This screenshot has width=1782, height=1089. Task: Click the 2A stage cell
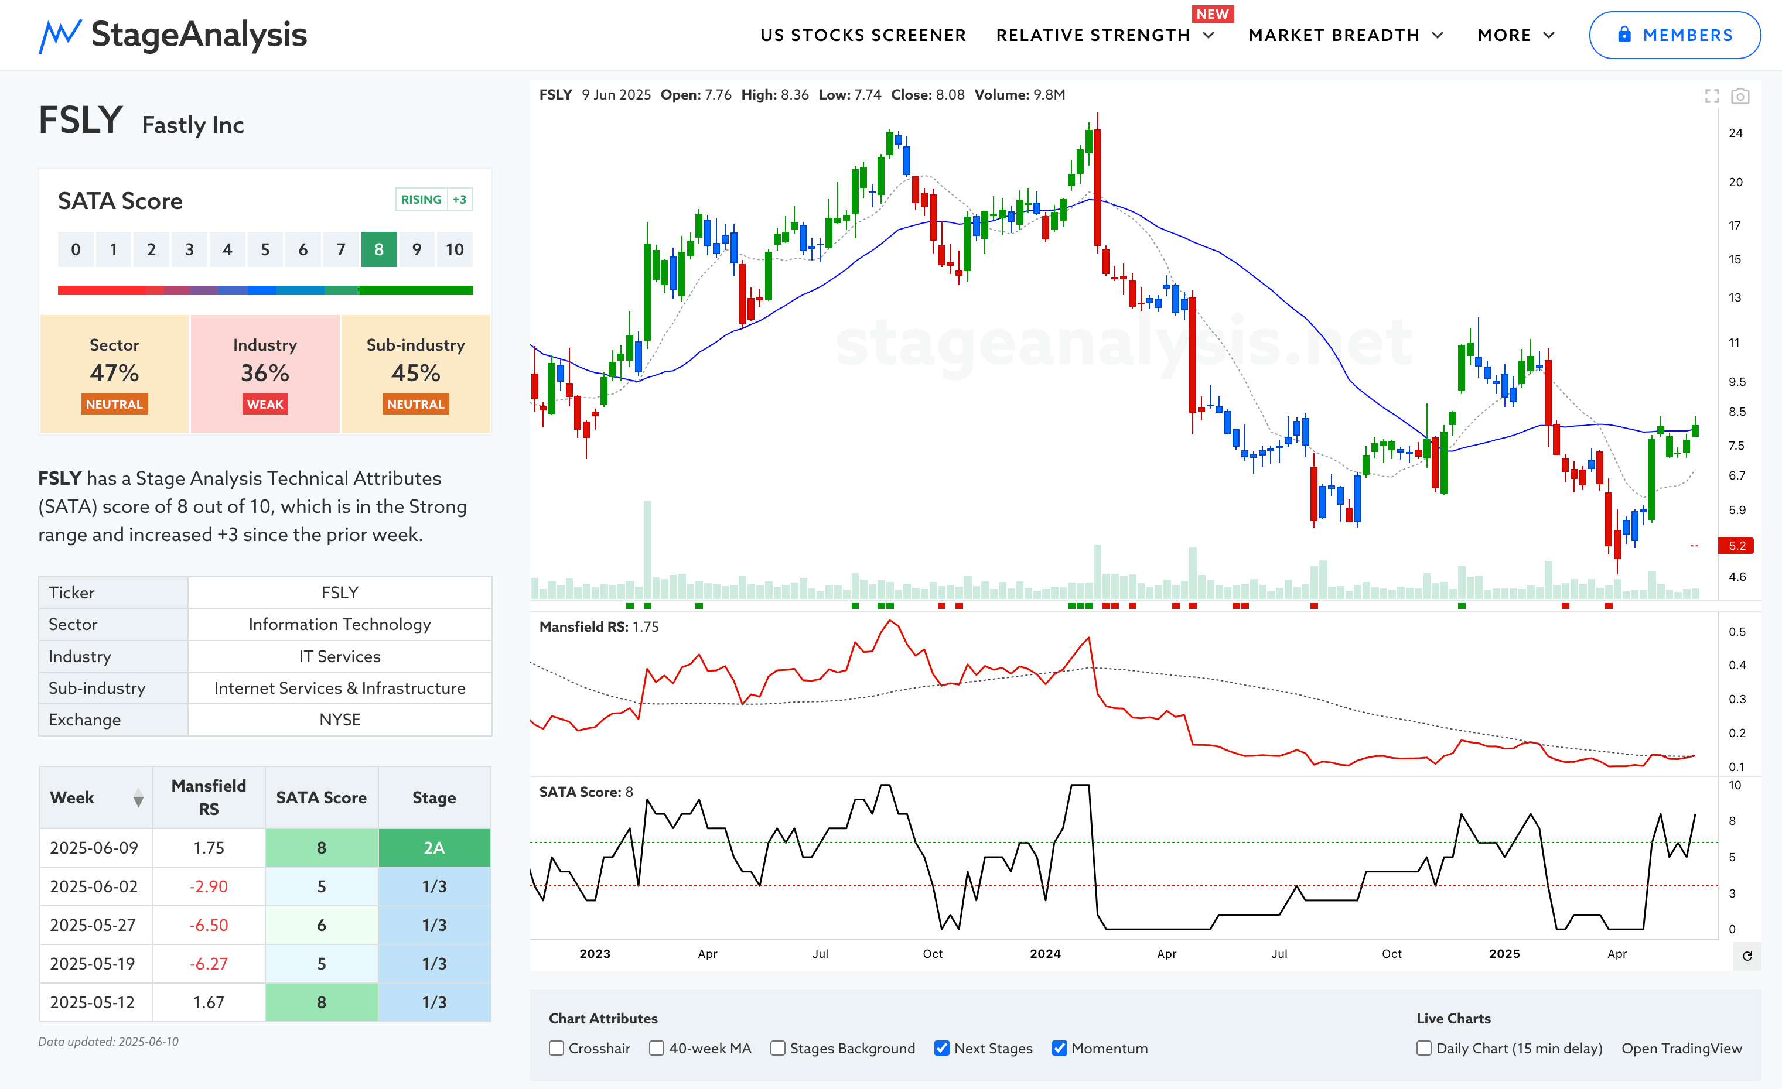(434, 848)
